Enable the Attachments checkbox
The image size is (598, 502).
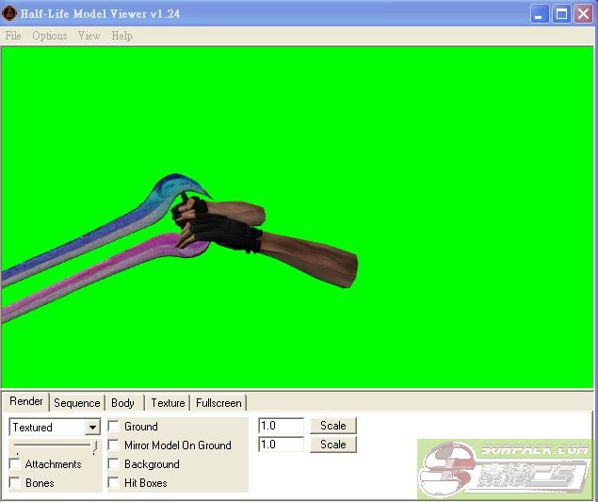(x=15, y=464)
